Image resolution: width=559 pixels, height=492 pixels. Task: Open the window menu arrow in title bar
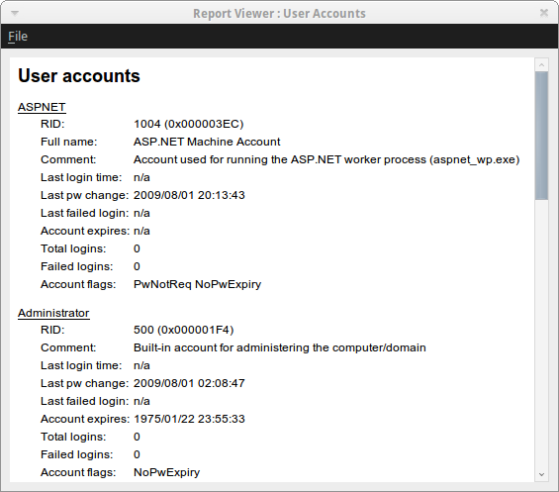tap(15, 14)
